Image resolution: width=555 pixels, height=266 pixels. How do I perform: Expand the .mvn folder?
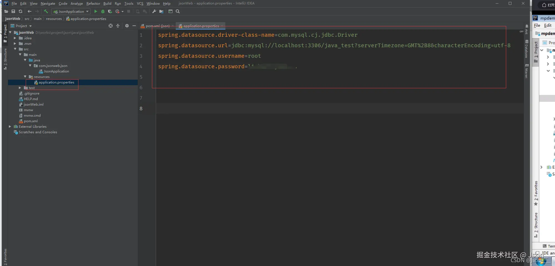pyautogui.click(x=15, y=43)
